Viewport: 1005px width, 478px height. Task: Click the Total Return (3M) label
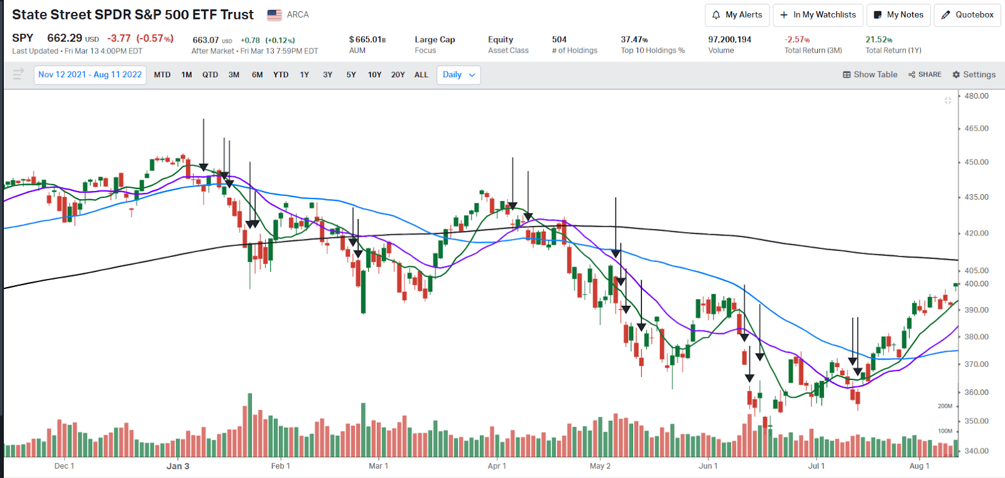pyautogui.click(x=813, y=50)
